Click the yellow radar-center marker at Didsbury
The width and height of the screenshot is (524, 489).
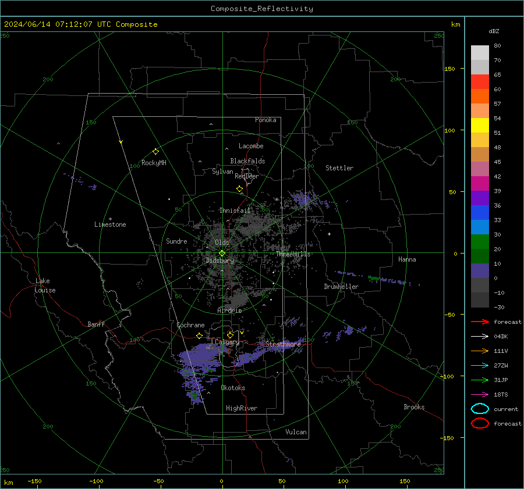point(222,254)
